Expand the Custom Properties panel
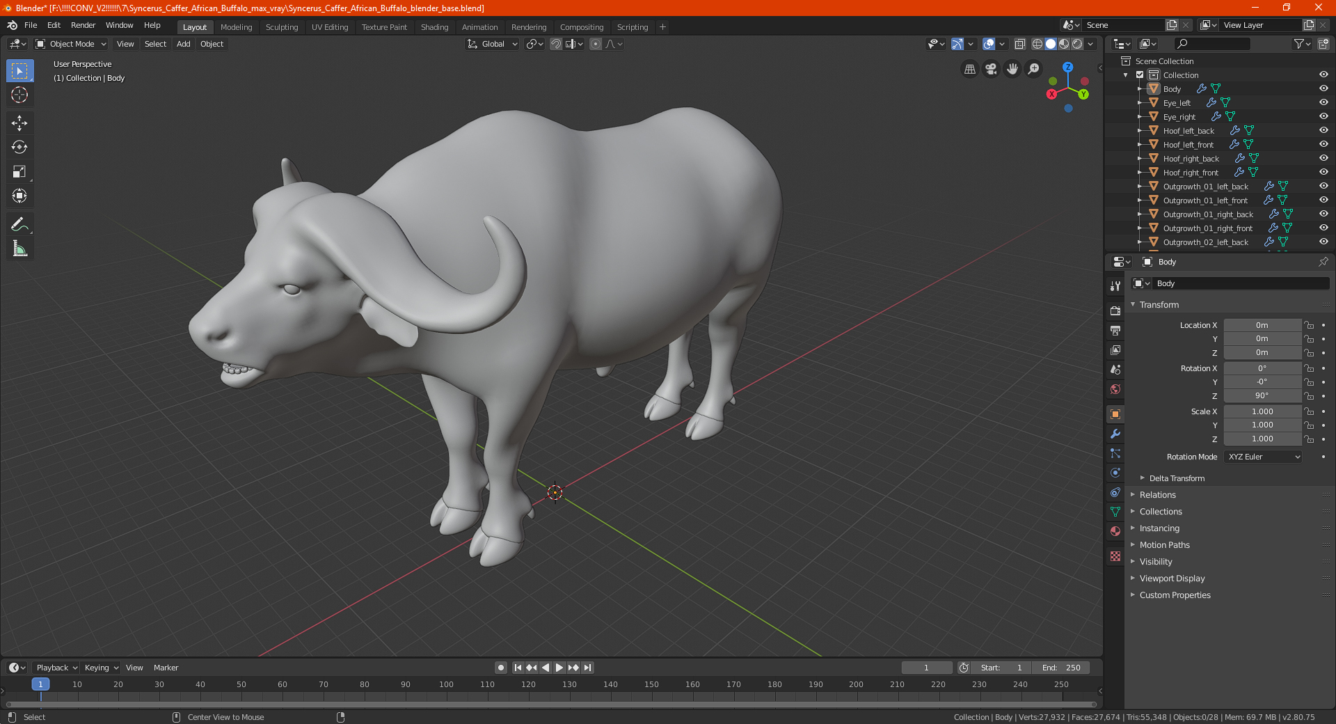Screen dimensions: 1336x724 [1175, 595]
